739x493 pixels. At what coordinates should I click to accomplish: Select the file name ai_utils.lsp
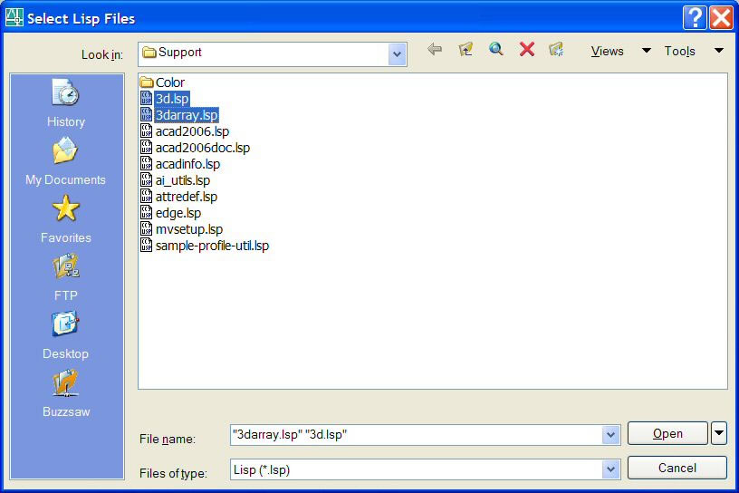pos(183,180)
